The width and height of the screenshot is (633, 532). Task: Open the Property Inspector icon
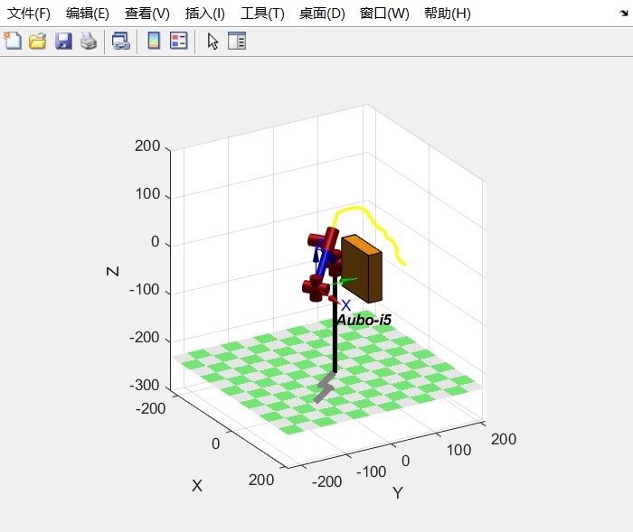click(237, 42)
